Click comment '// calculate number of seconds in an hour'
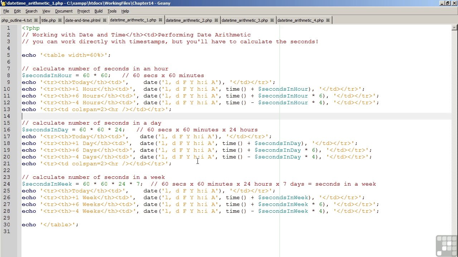Screen dimensions: 458x257 tap(95, 69)
